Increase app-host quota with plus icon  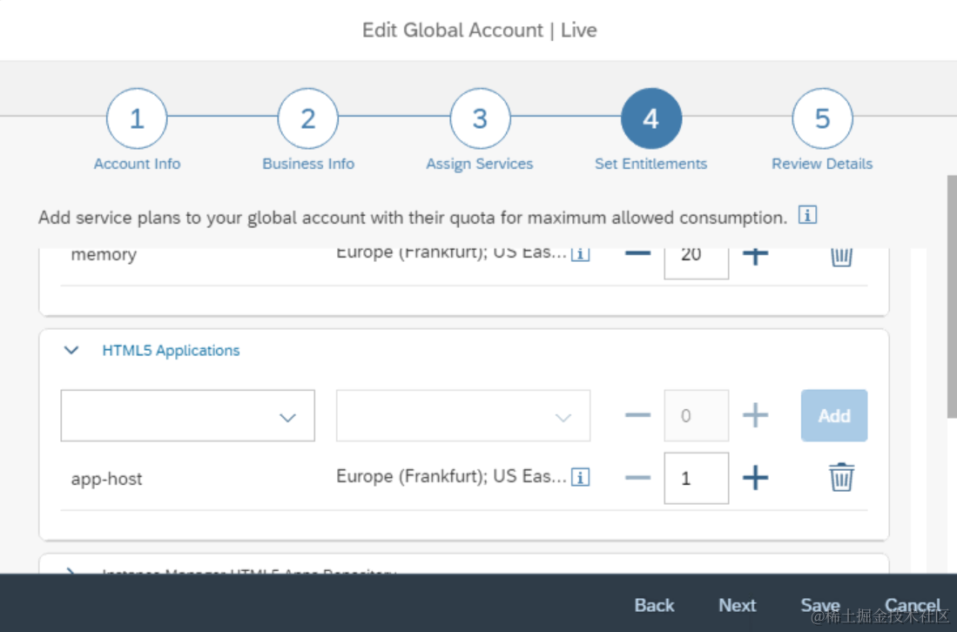coord(755,478)
